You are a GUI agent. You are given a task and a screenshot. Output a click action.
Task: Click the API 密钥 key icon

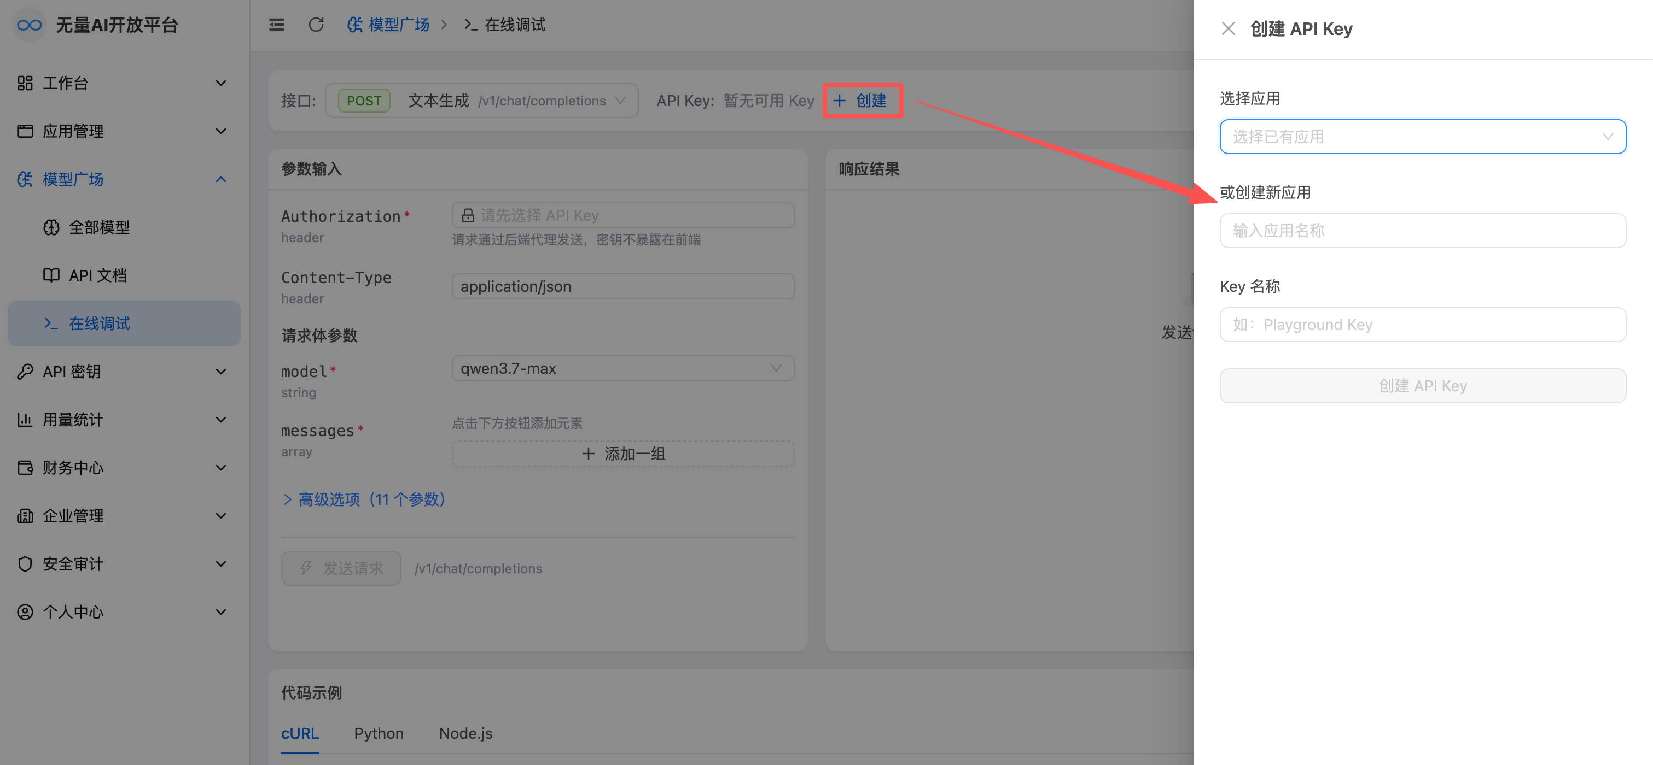[x=25, y=371]
